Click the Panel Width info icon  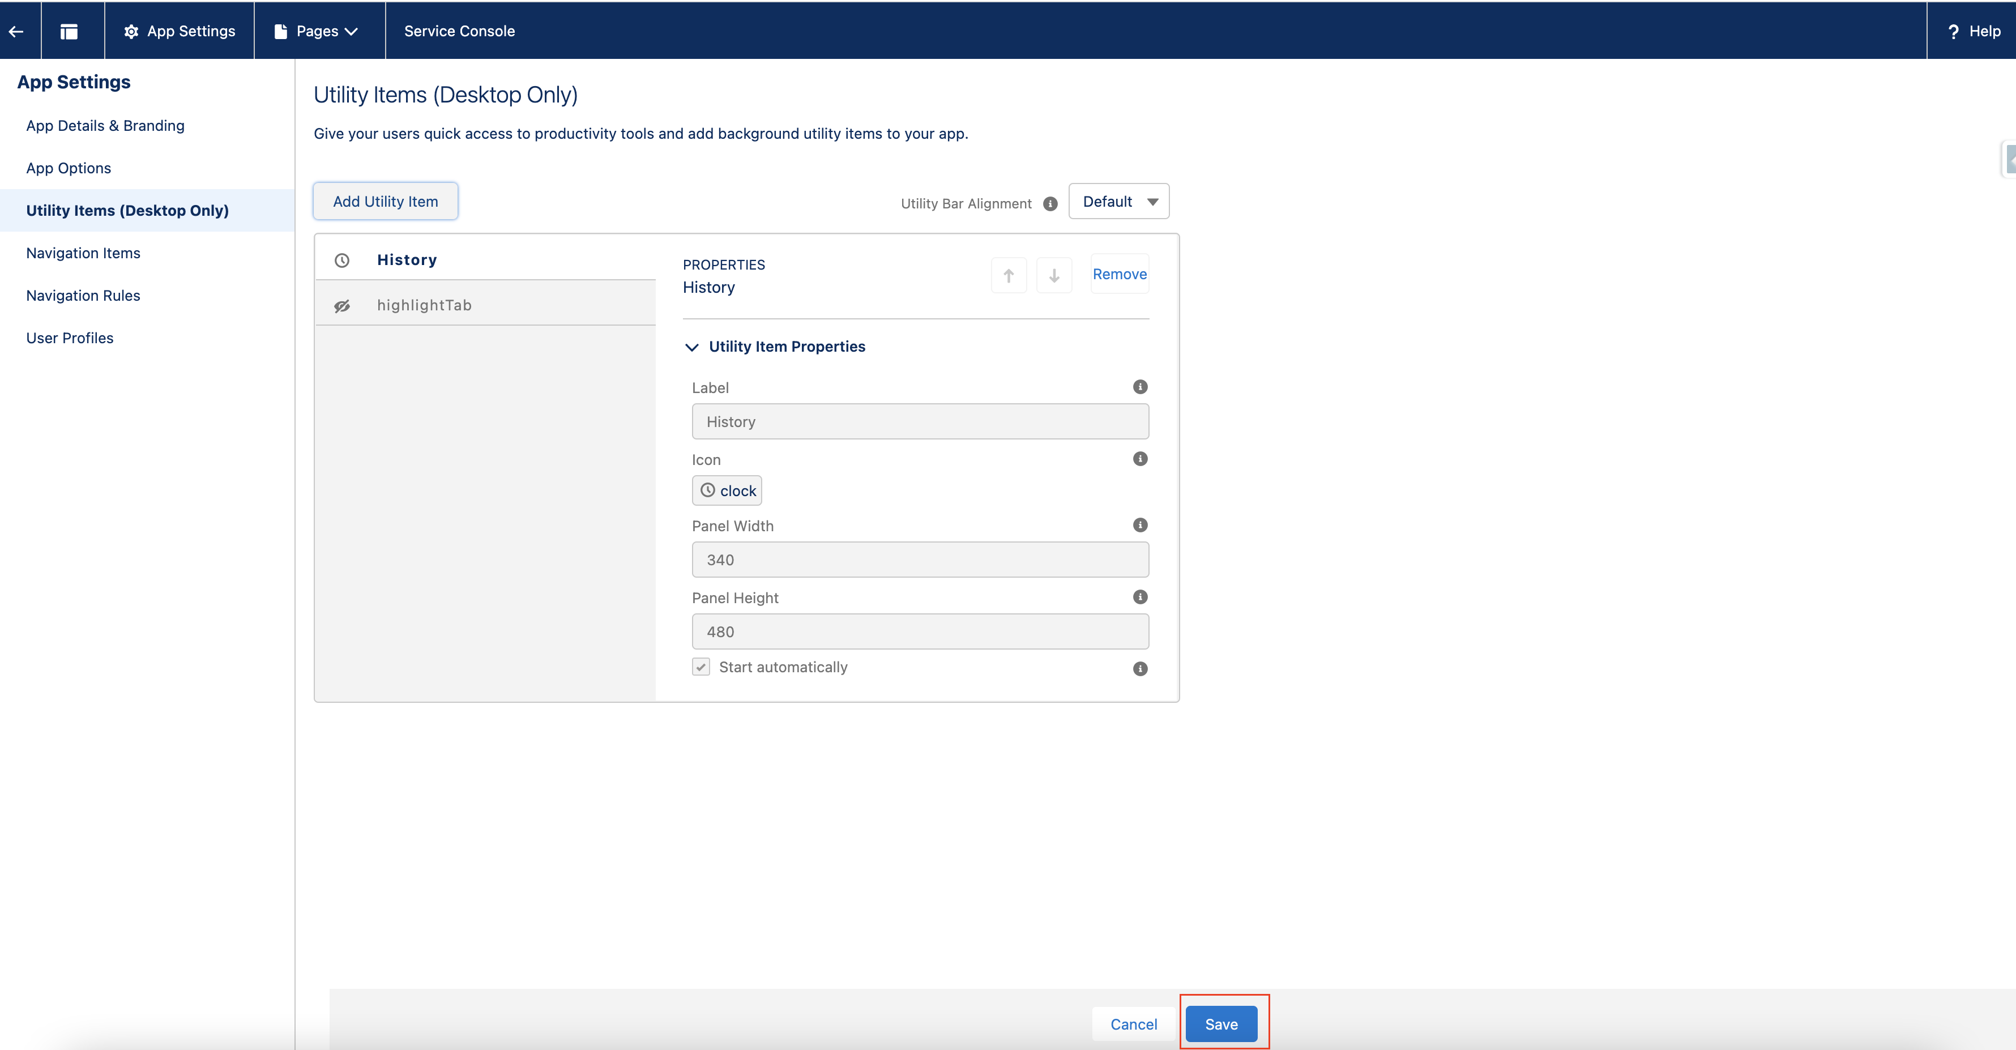[1139, 525]
